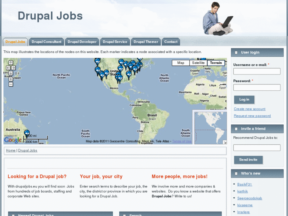
Task: Pan the map up with arrow control
Action: coord(11,63)
